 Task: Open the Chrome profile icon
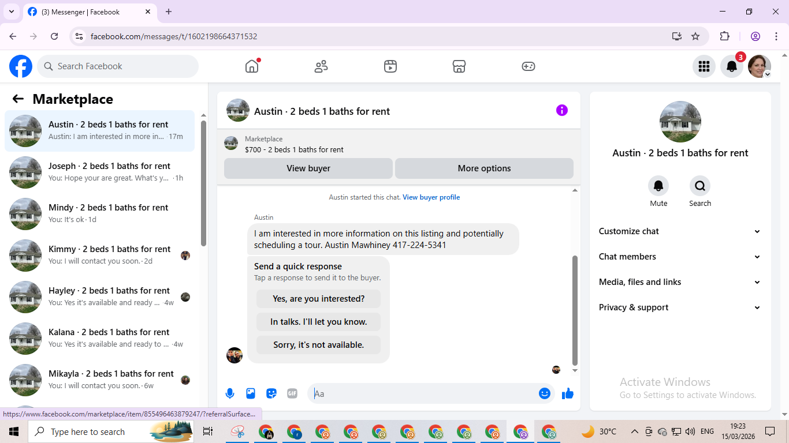coord(755,36)
